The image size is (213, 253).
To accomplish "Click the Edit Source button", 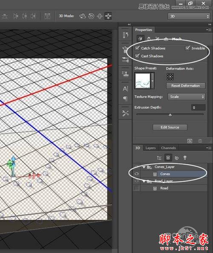I will (170, 127).
